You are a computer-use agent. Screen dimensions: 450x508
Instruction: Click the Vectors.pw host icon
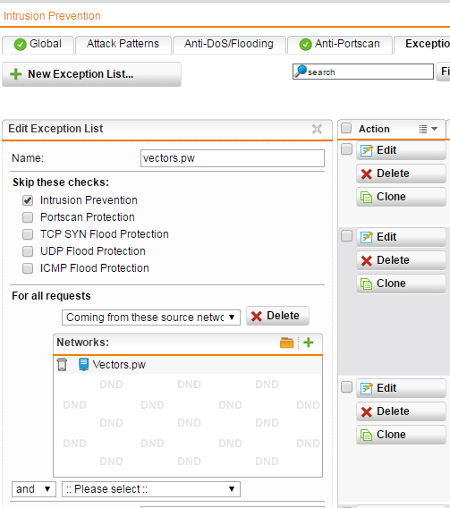point(83,365)
